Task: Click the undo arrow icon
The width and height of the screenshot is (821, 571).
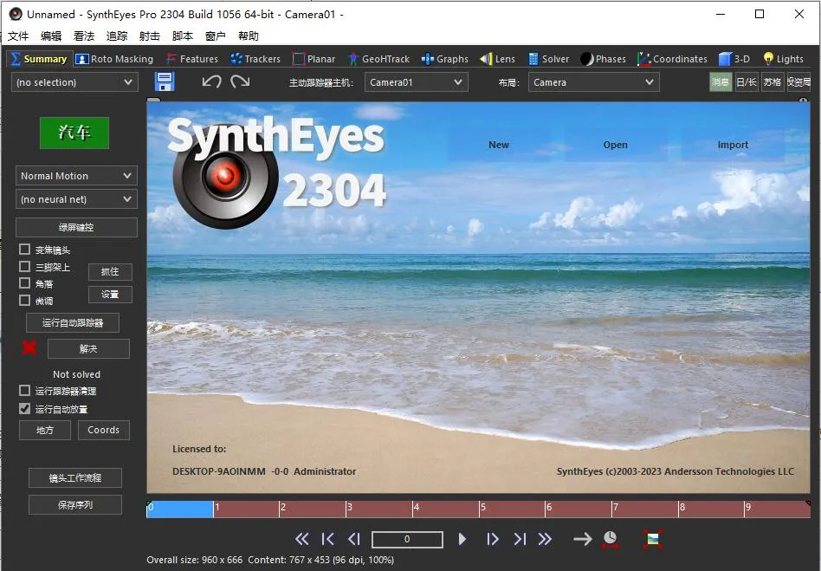Action: pyautogui.click(x=211, y=81)
